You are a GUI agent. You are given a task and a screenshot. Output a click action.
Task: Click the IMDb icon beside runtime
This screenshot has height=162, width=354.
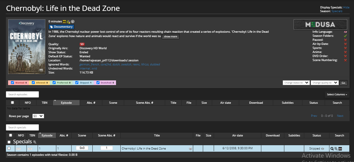coord(65,21)
